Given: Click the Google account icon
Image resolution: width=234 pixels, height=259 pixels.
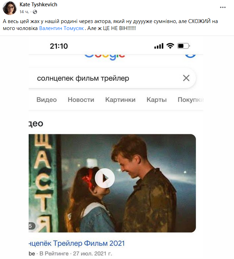Looking at the screenshot, I should [190, 55].
